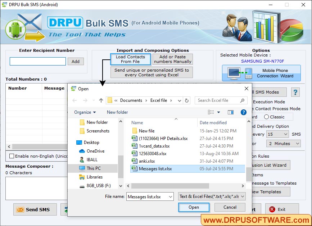Open the file type filter dropdown
The image size is (312, 226).
point(243,196)
